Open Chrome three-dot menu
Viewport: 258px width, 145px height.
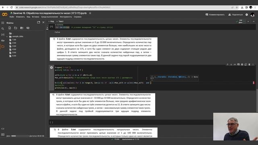(255, 7)
